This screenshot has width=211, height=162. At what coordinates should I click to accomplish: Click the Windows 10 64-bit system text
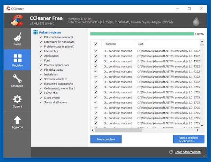[x=80, y=19]
